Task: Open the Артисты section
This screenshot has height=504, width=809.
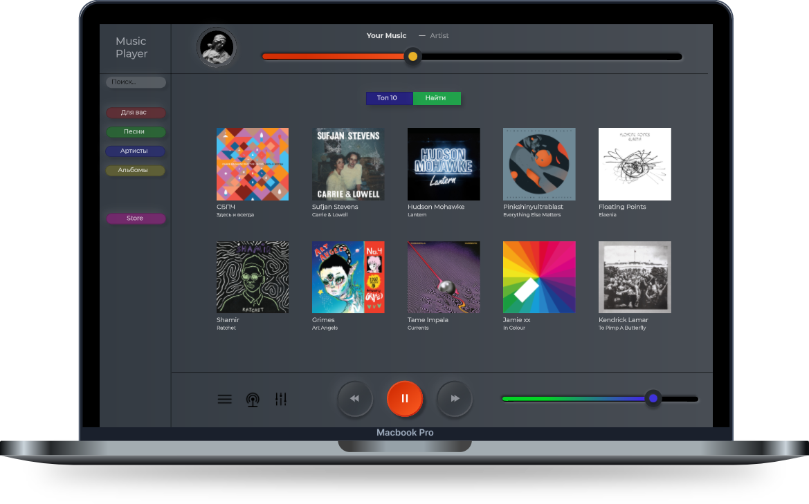Action: coord(135,151)
